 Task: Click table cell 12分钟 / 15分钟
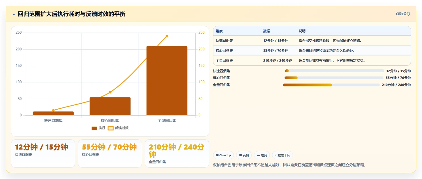coord(275,41)
